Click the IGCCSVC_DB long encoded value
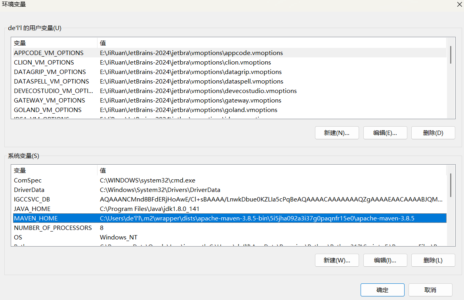Viewport: 464px width, 300px height. pyautogui.click(x=271, y=199)
